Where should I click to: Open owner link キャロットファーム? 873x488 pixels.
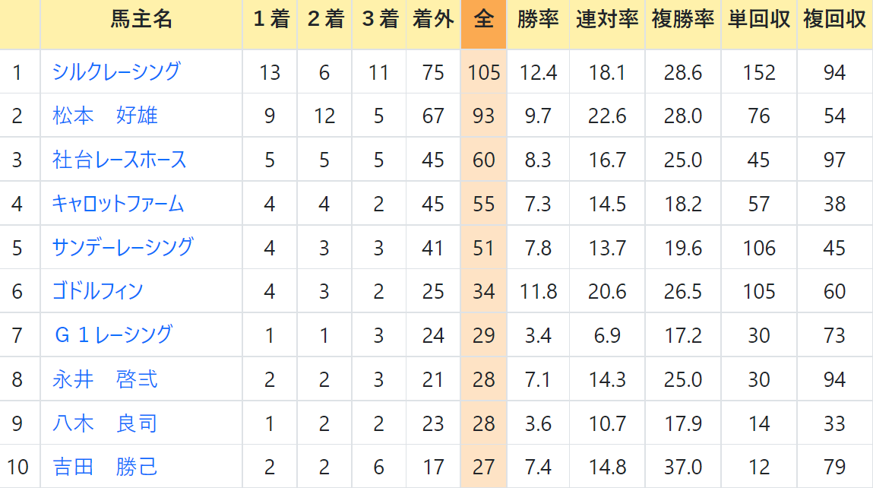118,204
